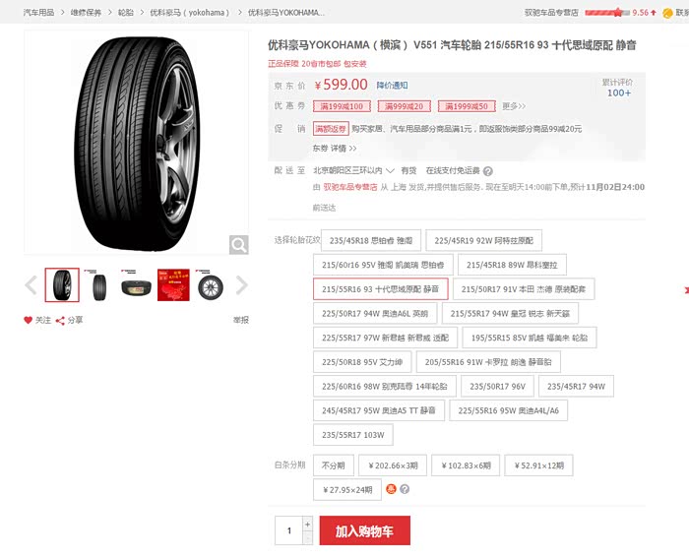
Task: Click the orange 惠 badge icon
Action: pyautogui.click(x=391, y=489)
